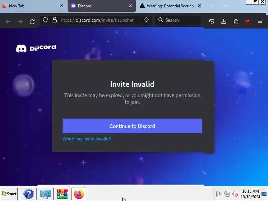Image resolution: width=268 pixels, height=201 pixels.
Task: Go back using the back arrow
Action: pos(8,21)
